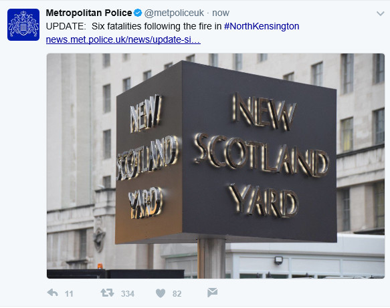The height and width of the screenshot is (308, 390).
Task: Click the blue verified badge
Action: coord(138,13)
